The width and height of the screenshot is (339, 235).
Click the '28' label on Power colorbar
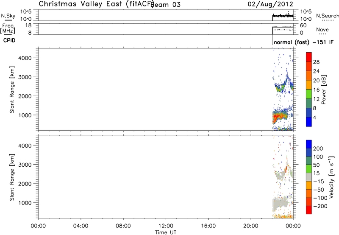pos(316,62)
